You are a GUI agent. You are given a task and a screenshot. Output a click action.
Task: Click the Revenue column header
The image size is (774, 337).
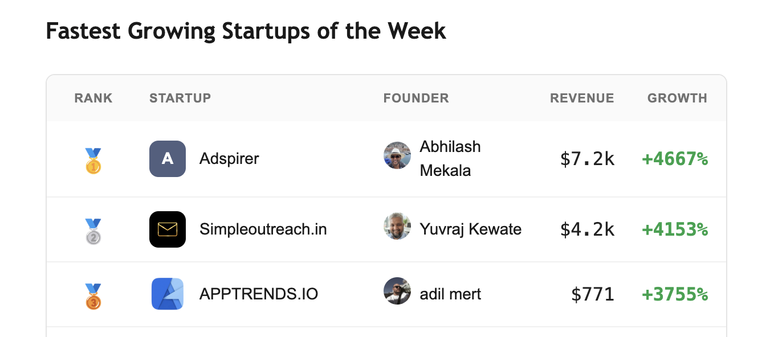pos(582,98)
